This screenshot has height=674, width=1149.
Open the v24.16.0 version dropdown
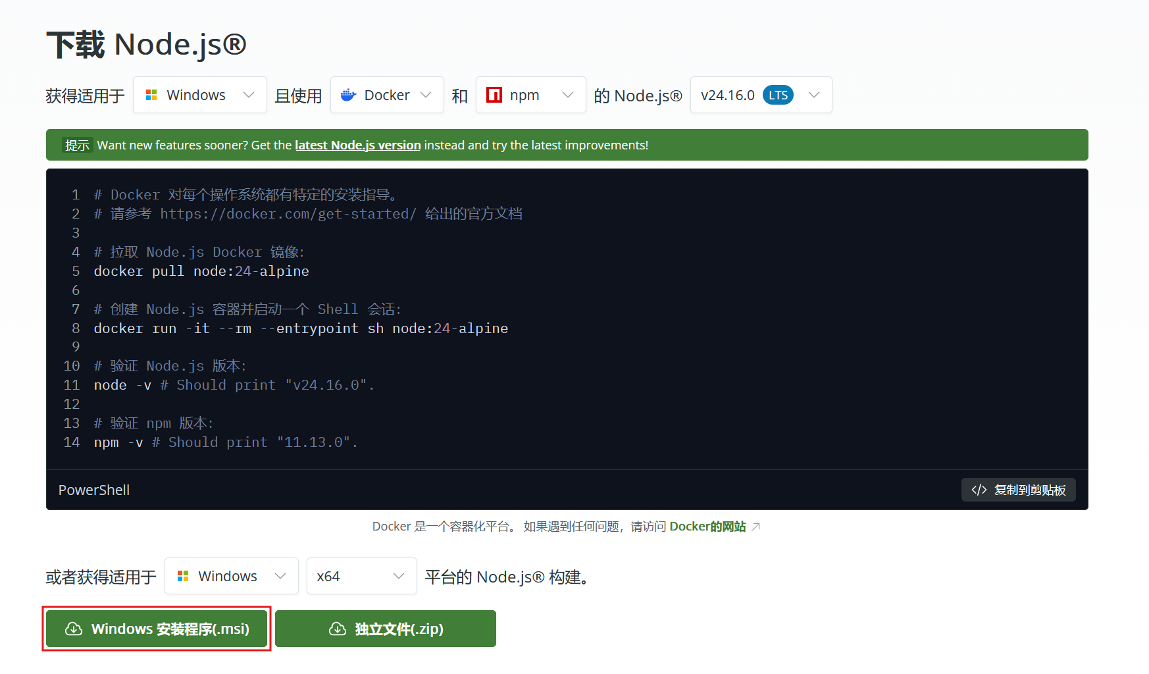coord(761,95)
